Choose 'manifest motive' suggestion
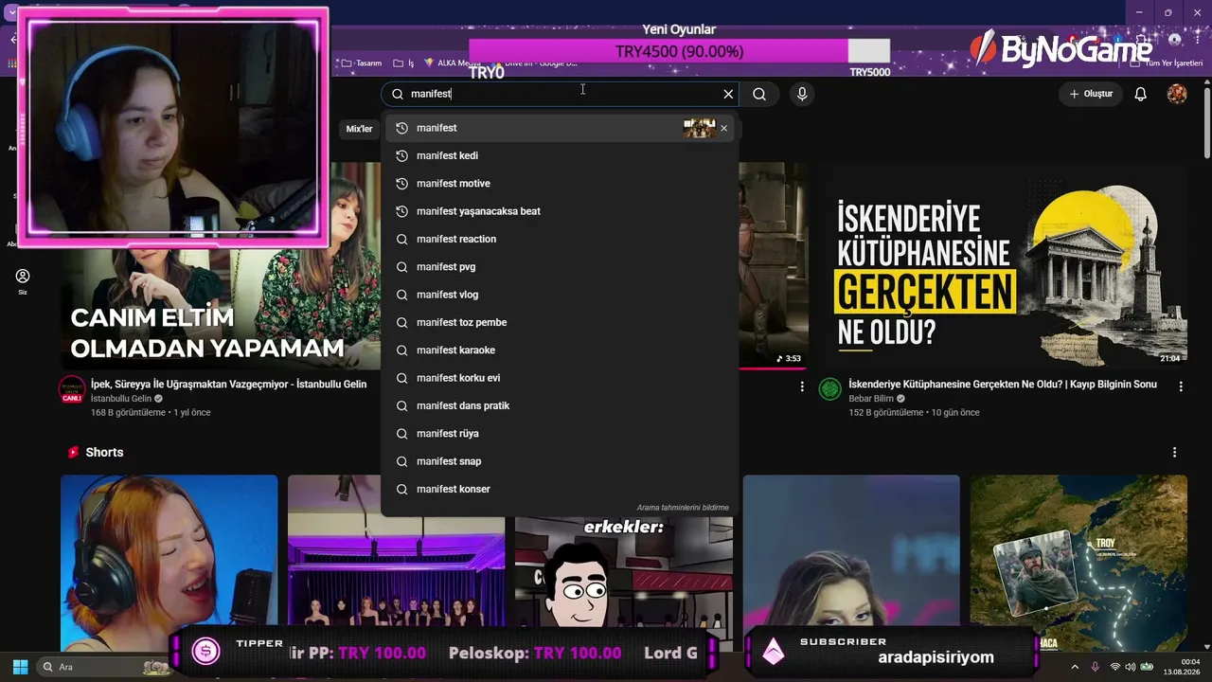This screenshot has height=682, width=1212. pyautogui.click(x=560, y=183)
